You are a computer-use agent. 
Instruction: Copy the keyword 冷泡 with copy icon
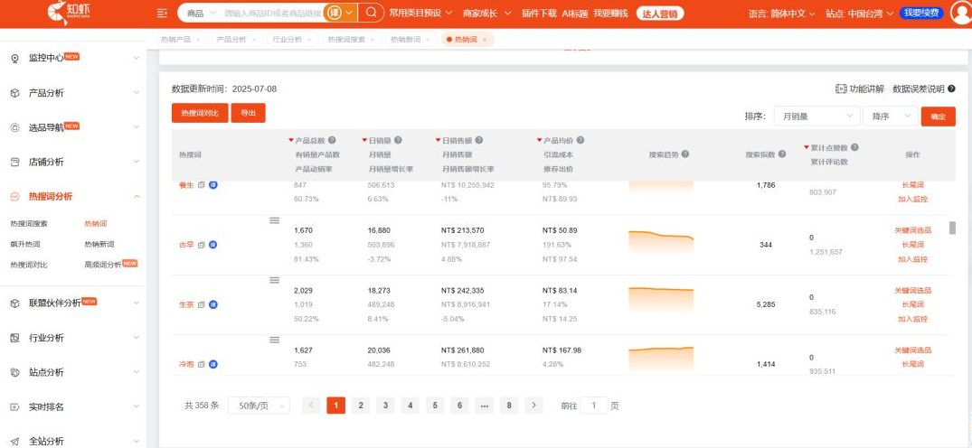pos(202,364)
